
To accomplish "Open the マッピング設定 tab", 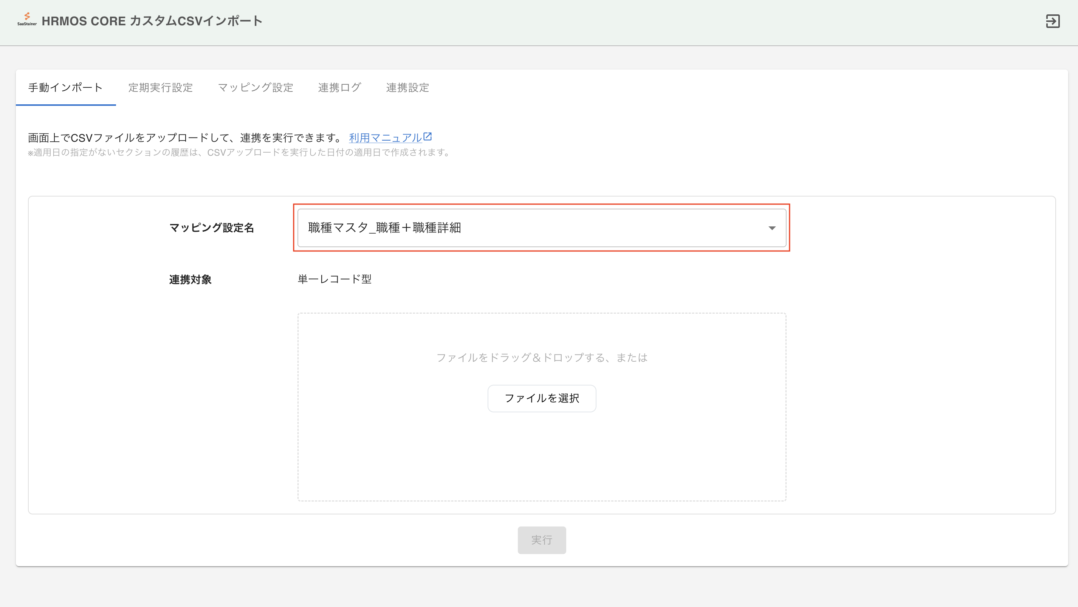I will tap(255, 87).
